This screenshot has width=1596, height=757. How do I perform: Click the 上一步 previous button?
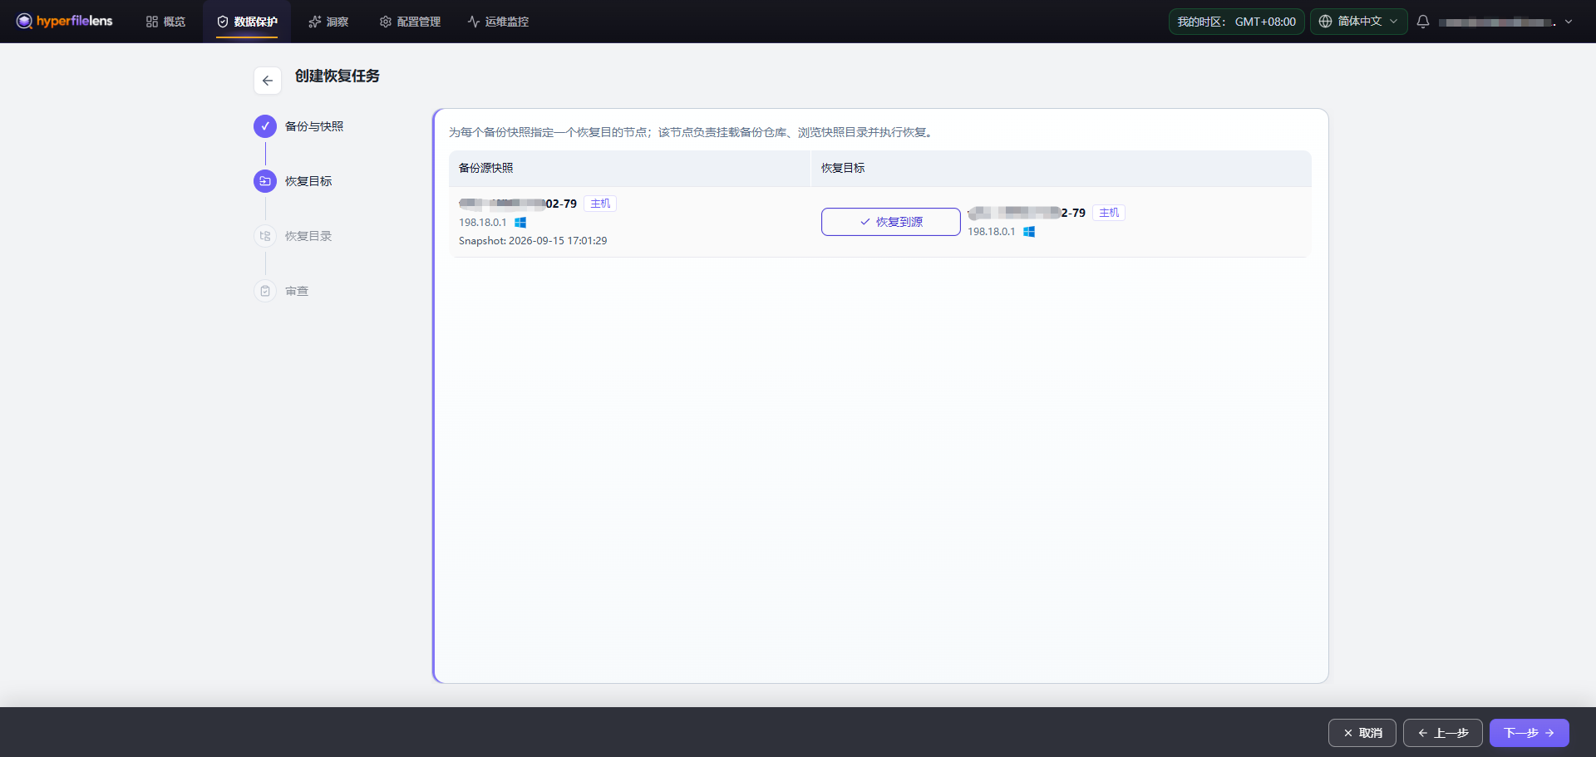pyautogui.click(x=1443, y=733)
